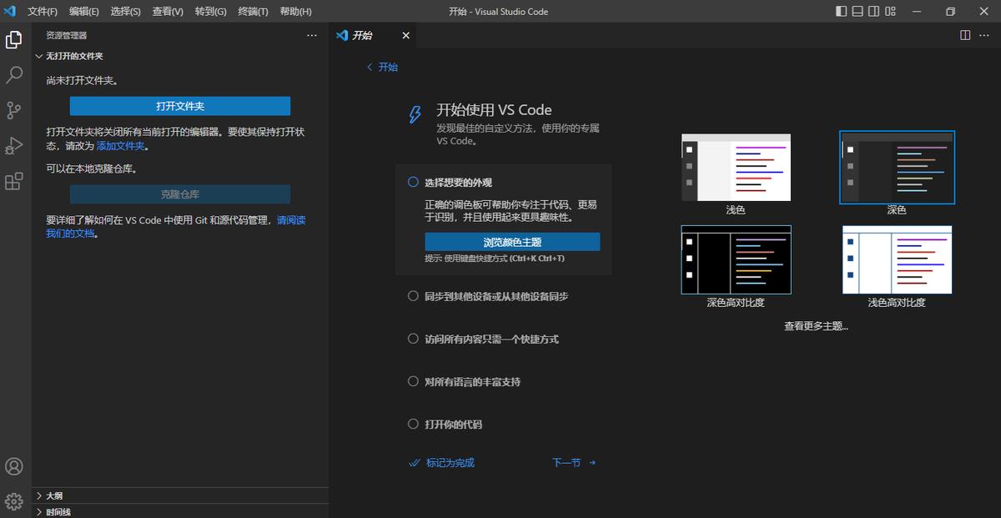
Task: Open the Manage gear icon
Action: pos(14,501)
